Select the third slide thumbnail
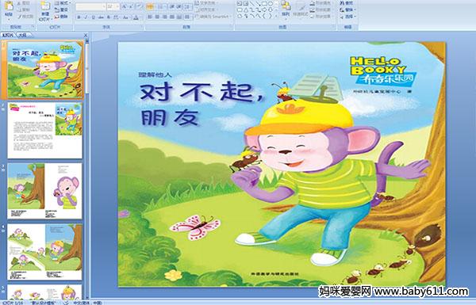476x305 pixels. point(44,191)
